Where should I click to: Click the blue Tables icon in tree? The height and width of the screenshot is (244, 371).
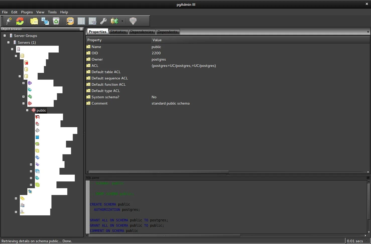click(x=37, y=171)
